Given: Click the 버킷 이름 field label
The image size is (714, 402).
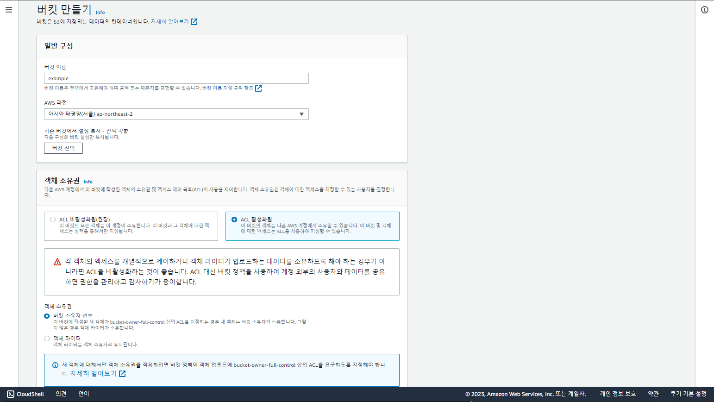Looking at the screenshot, I should tap(55, 67).
